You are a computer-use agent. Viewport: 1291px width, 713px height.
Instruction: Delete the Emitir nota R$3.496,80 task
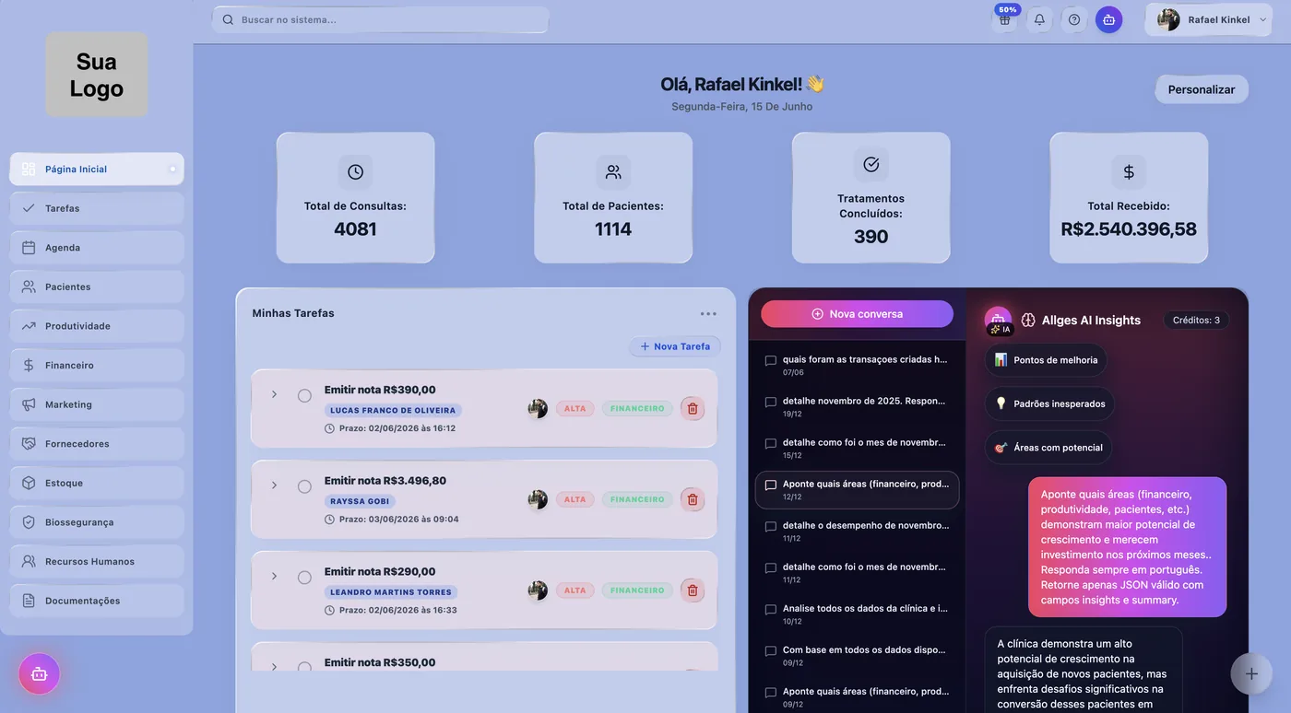click(693, 499)
